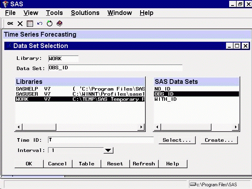Click the OK toolbar icon
The image size is (252, 189).
pyautogui.click(x=10, y=24)
